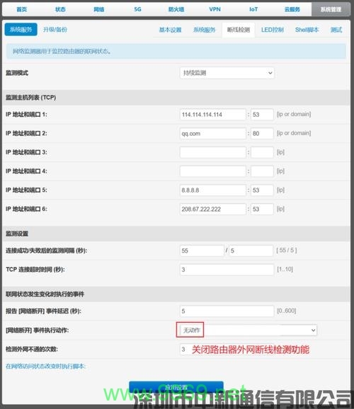Viewport: 354px width, 409px height.
Task: Open the 测试 sub-tab
Action: pos(336,30)
